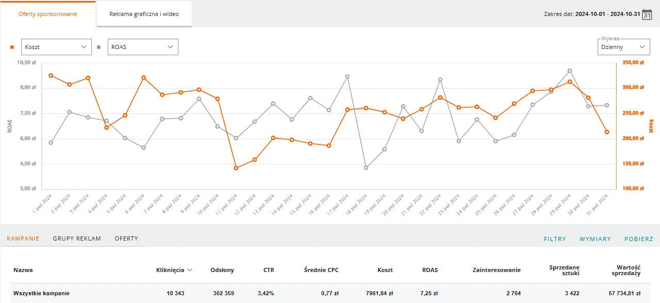The image size is (660, 303).
Task: Expand the ROAS metric dropdown
Action: pyautogui.click(x=143, y=47)
